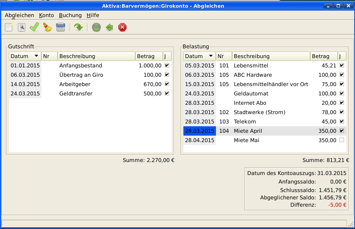This screenshot has width=355, height=229.
Task: Toggle the Geldautomat reconciled checkbox
Action: [342, 93]
